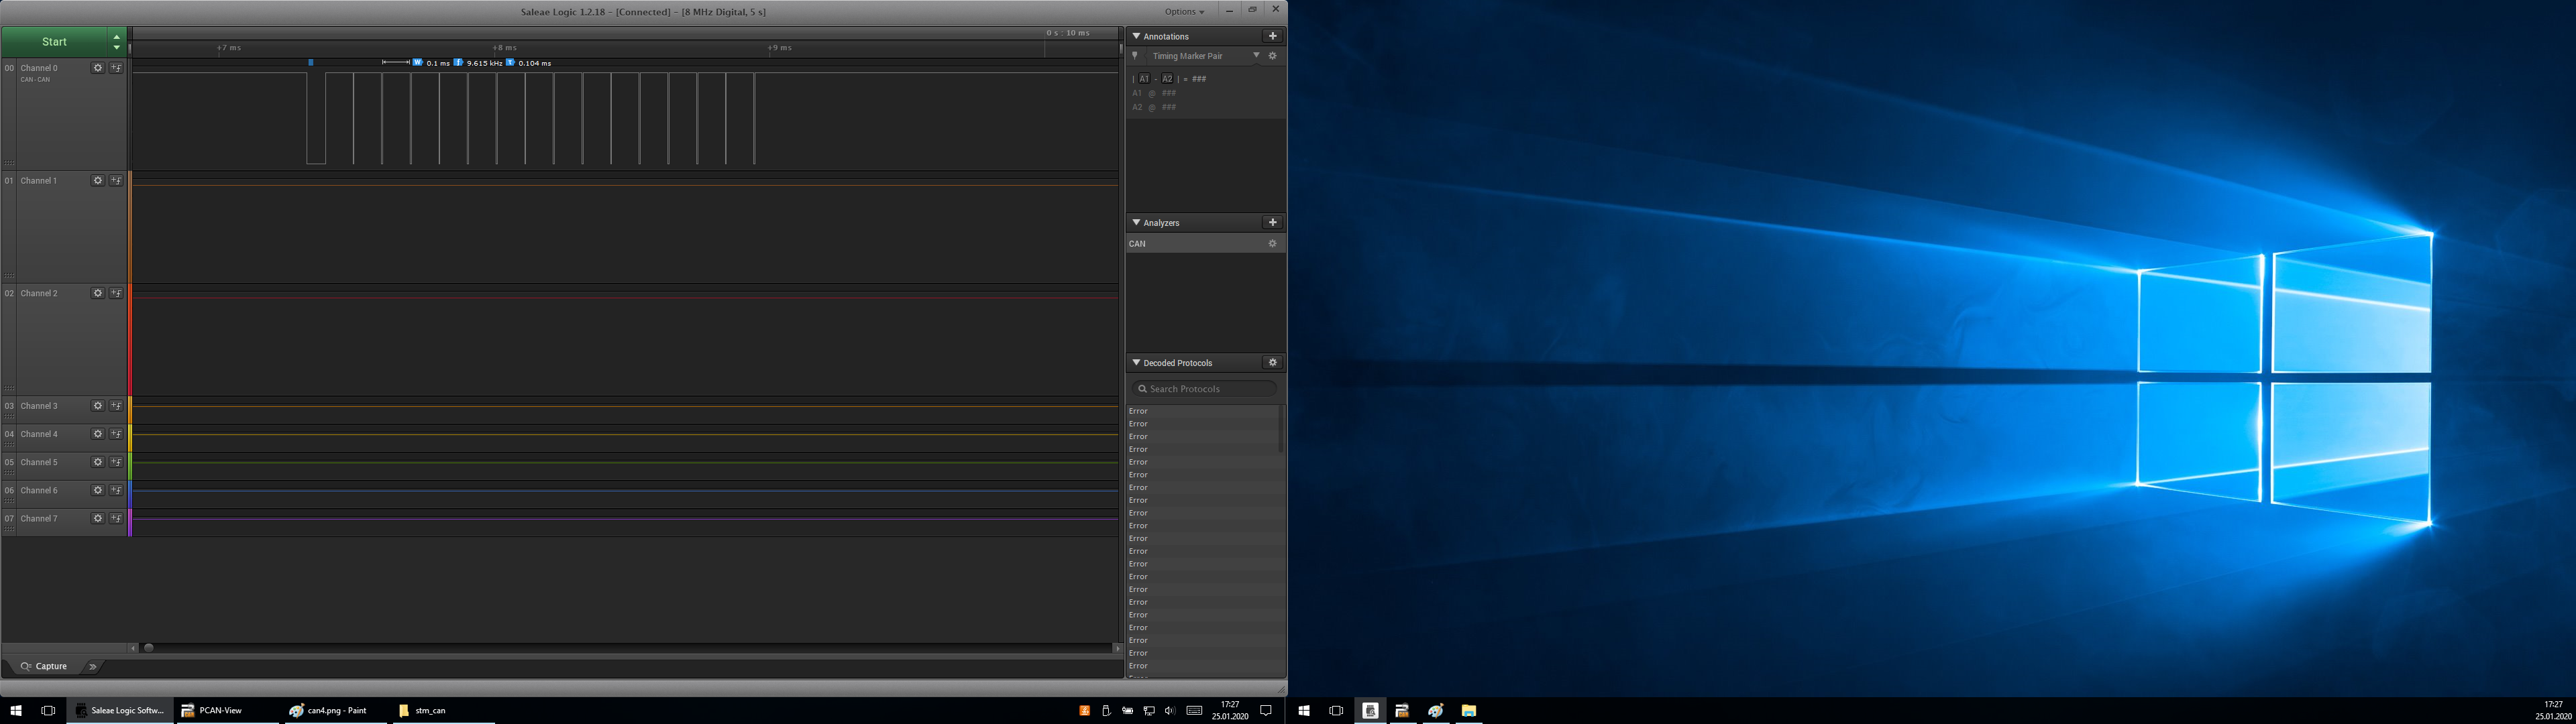
Task: Open the Options menu
Action: 1184,12
